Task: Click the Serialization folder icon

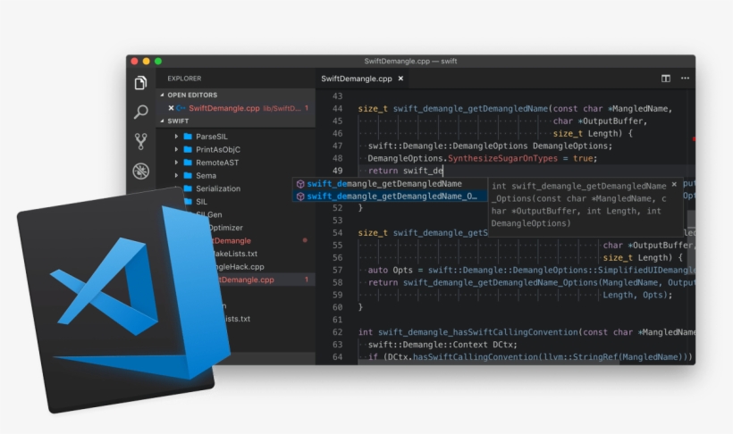Action: (x=188, y=188)
